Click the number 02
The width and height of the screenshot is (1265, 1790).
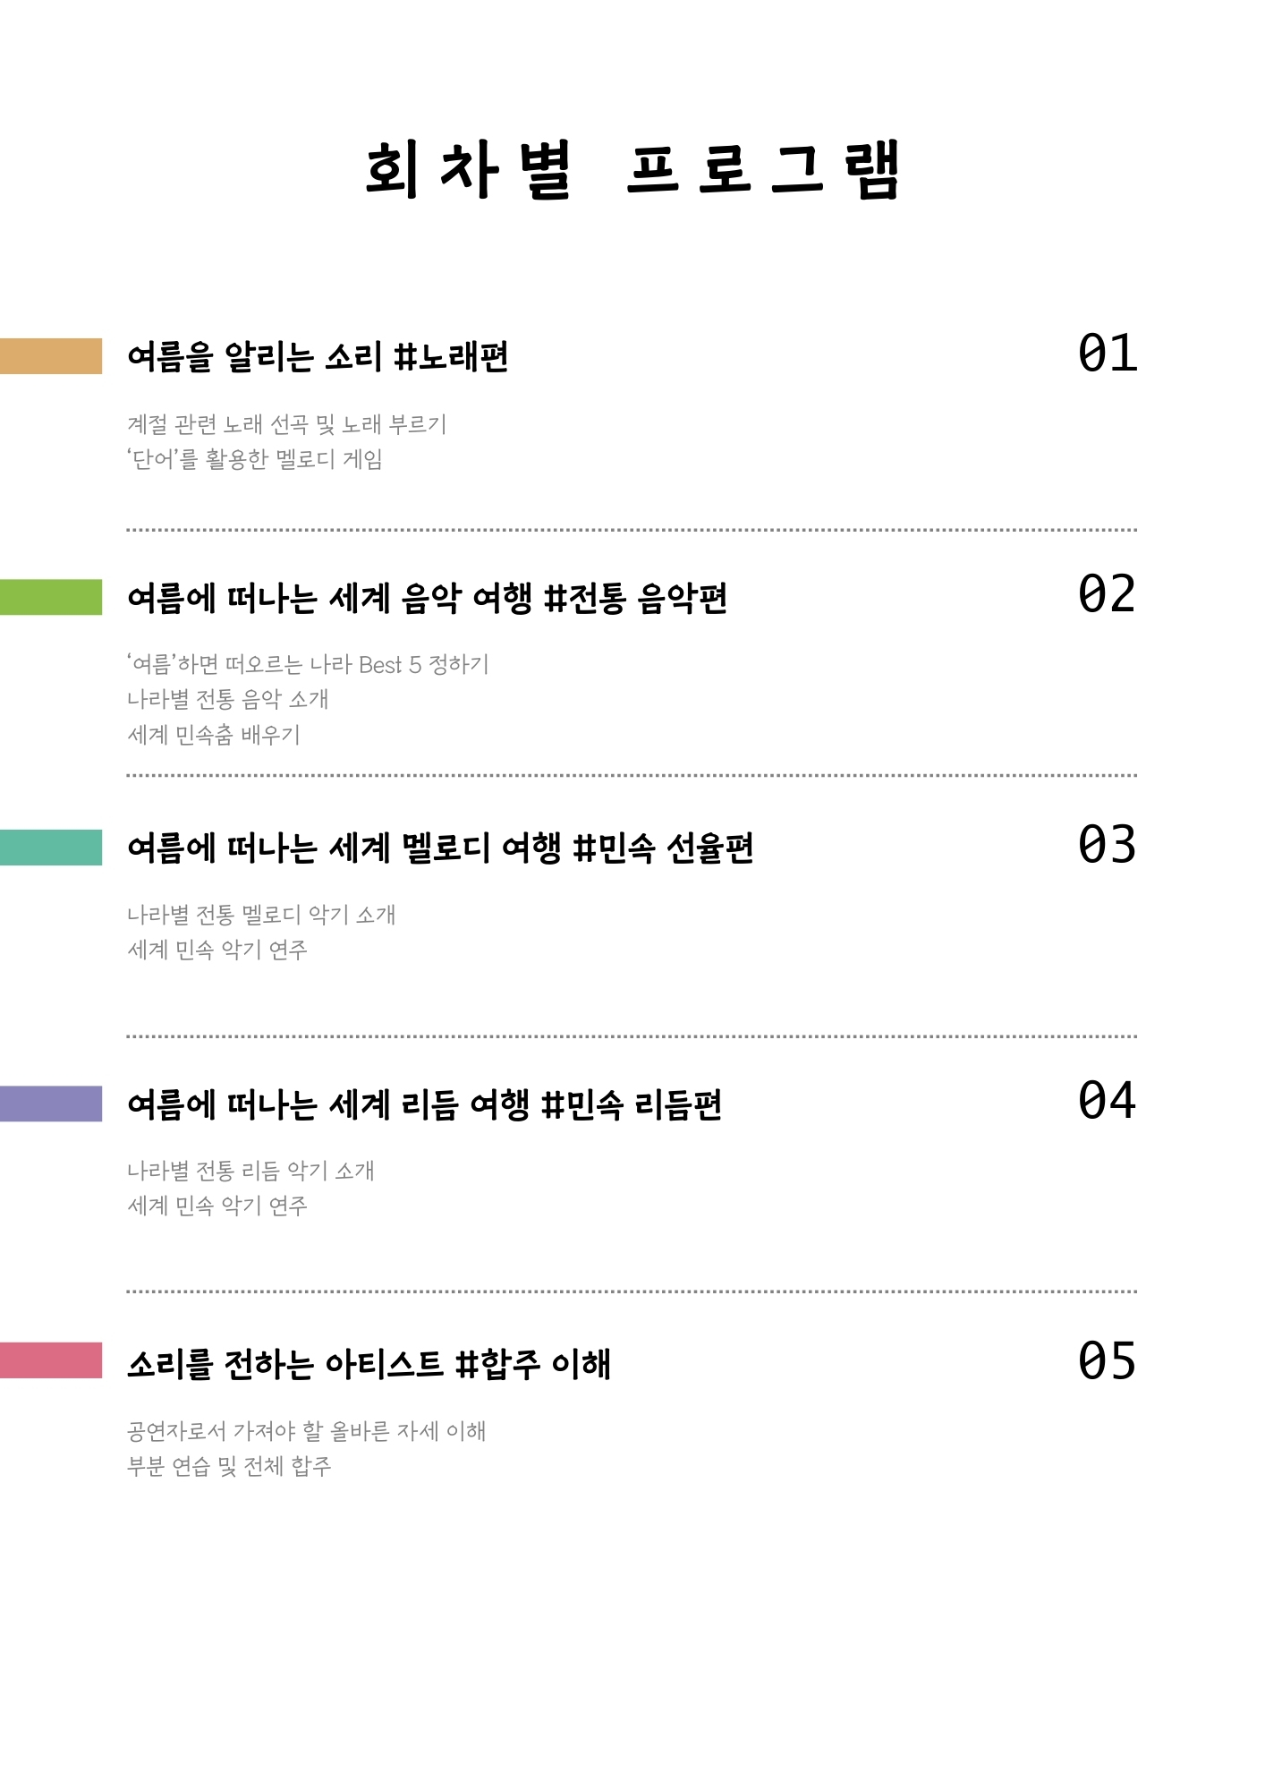pos(1108,593)
